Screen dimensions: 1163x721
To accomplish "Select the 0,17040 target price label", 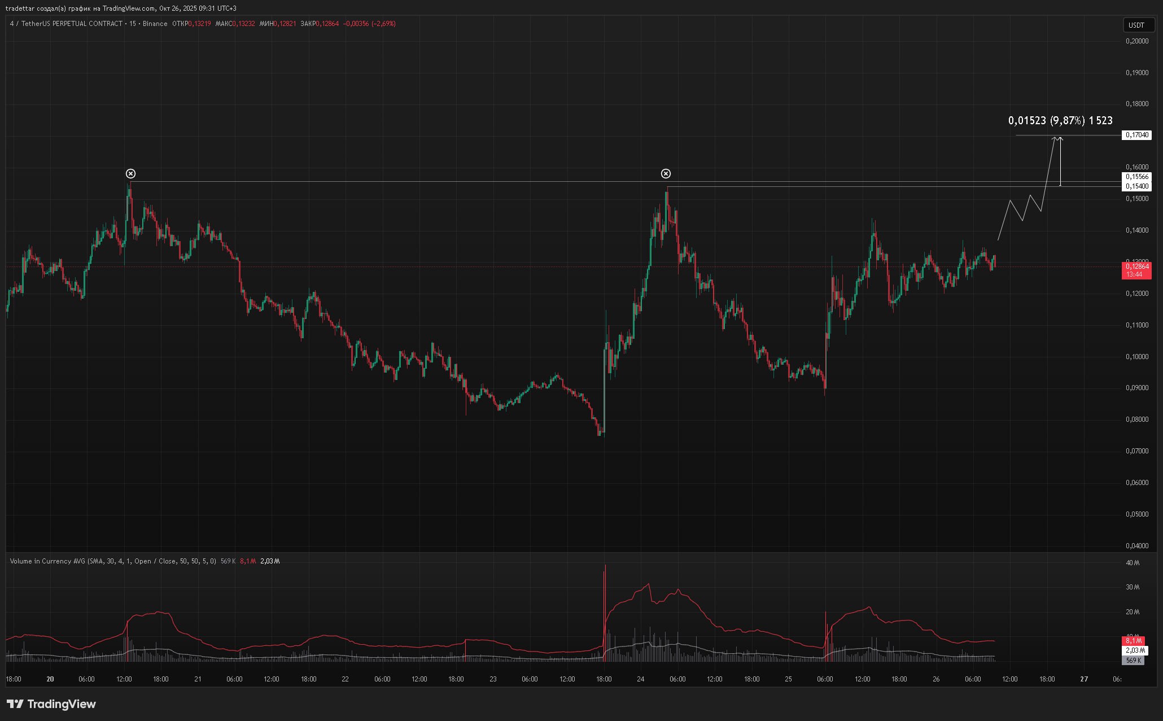I will point(1136,135).
